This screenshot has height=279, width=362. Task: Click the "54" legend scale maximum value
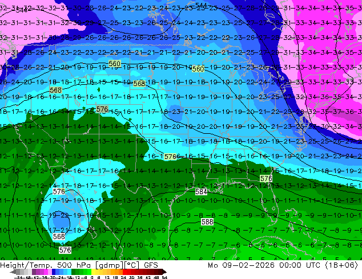(164, 278)
